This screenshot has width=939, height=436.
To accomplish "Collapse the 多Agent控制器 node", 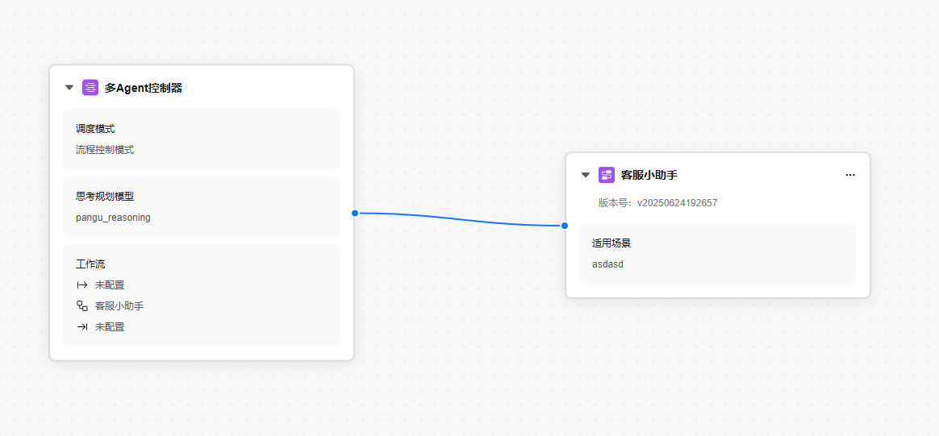I will click(69, 88).
